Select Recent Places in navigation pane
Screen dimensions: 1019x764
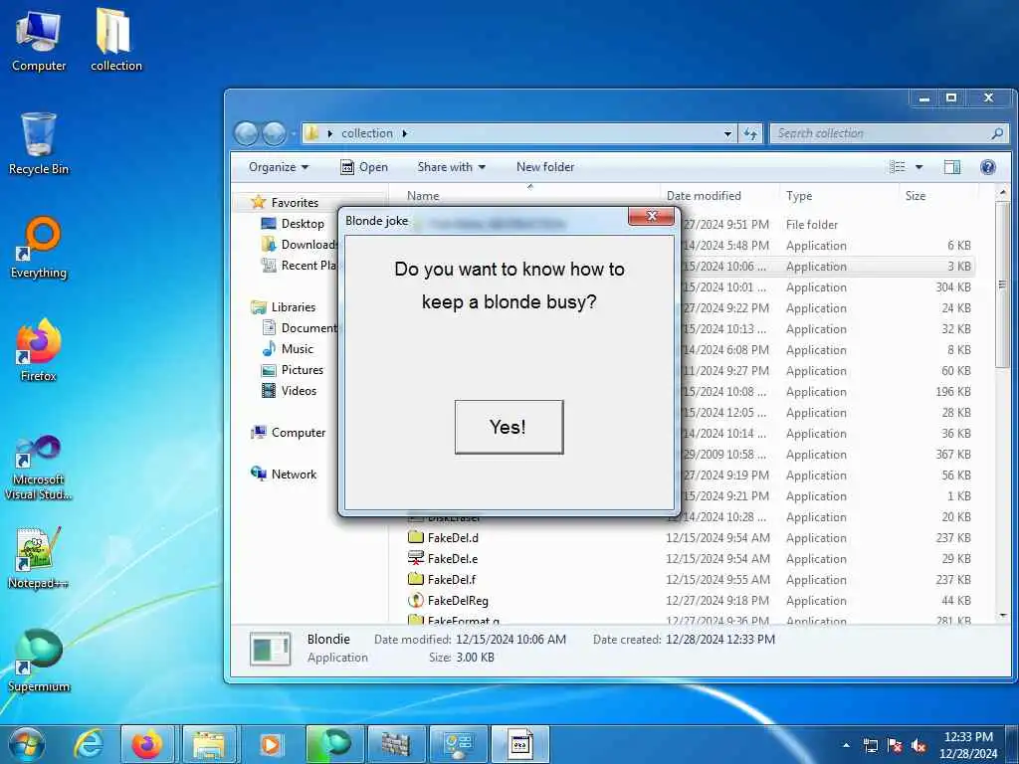coord(301,265)
